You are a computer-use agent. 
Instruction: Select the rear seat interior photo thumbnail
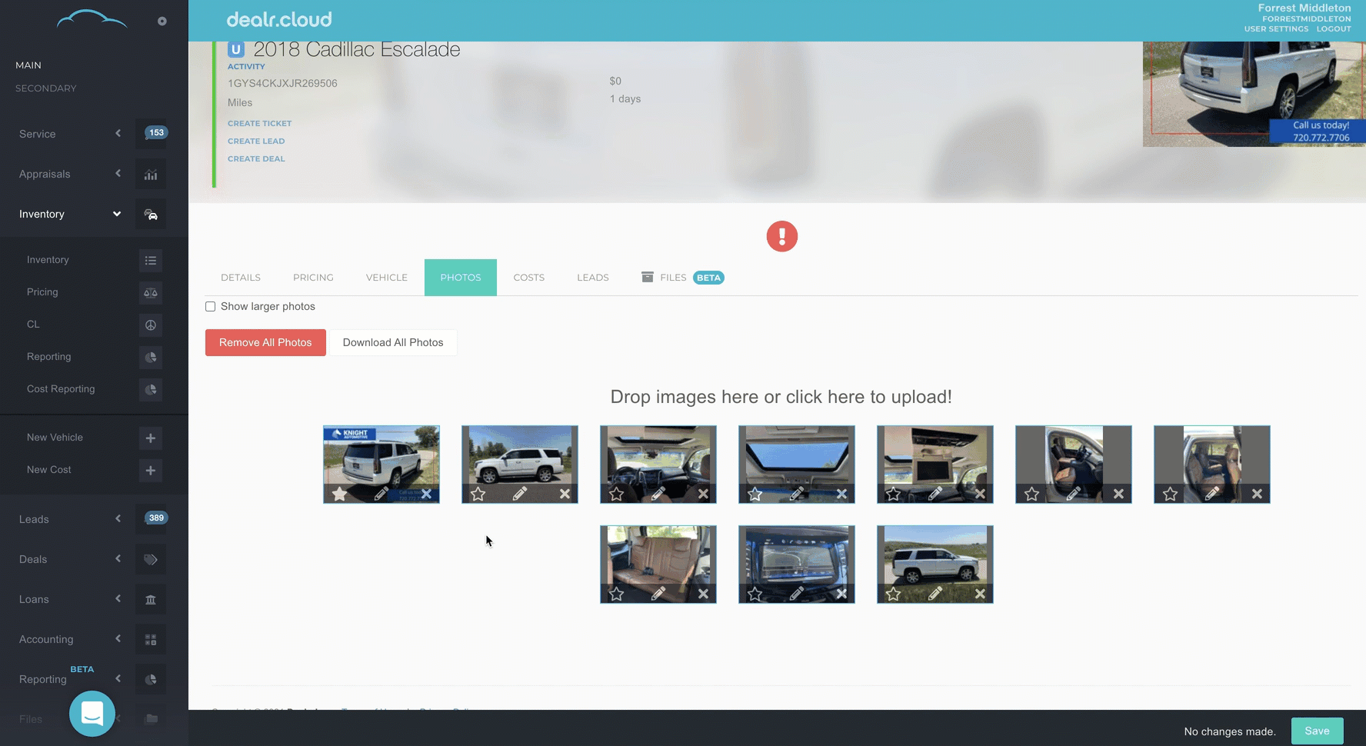tap(658, 555)
